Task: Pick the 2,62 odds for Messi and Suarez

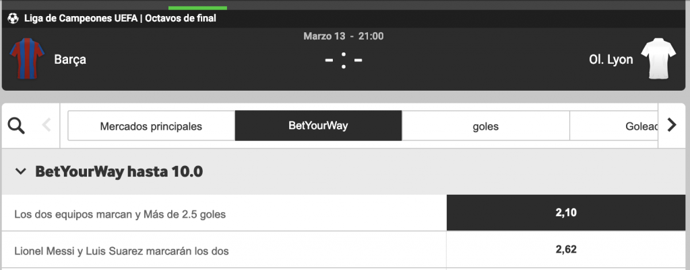Action: [x=565, y=250]
